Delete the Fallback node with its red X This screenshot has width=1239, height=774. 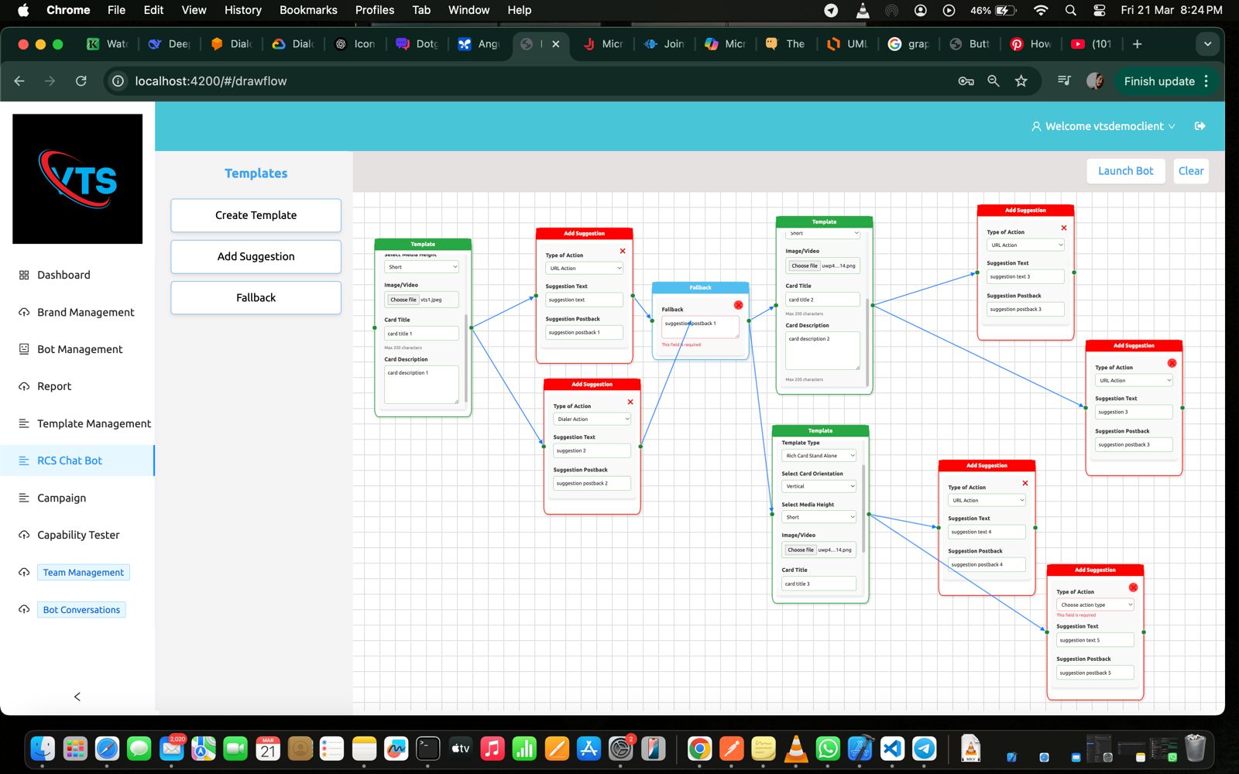738,305
